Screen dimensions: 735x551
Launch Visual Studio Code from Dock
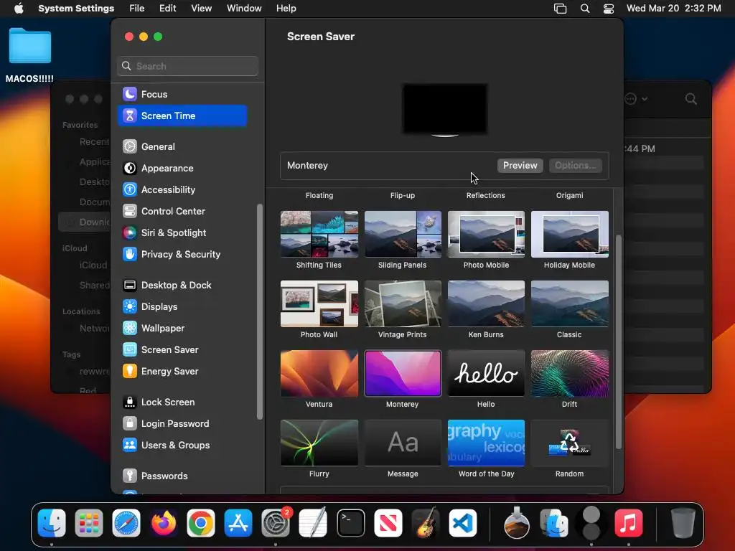pyautogui.click(x=463, y=523)
